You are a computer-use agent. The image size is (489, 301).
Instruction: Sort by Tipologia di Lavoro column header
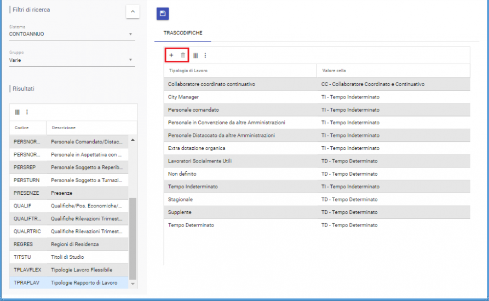click(x=188, y=71)
